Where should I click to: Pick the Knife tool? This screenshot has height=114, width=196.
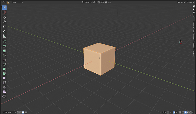click(4, 65)
